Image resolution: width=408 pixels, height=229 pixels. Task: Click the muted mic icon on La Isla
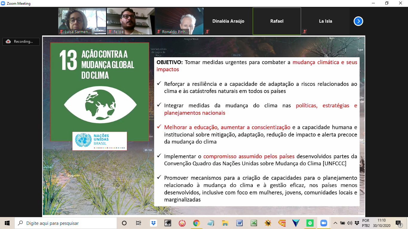(x=304, y=31)
